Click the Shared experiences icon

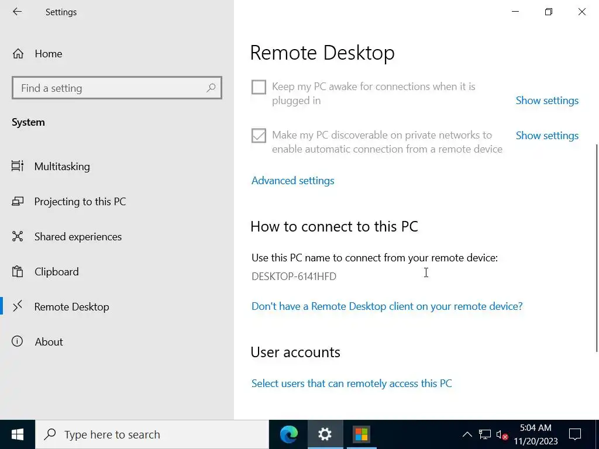pos(18,236)
